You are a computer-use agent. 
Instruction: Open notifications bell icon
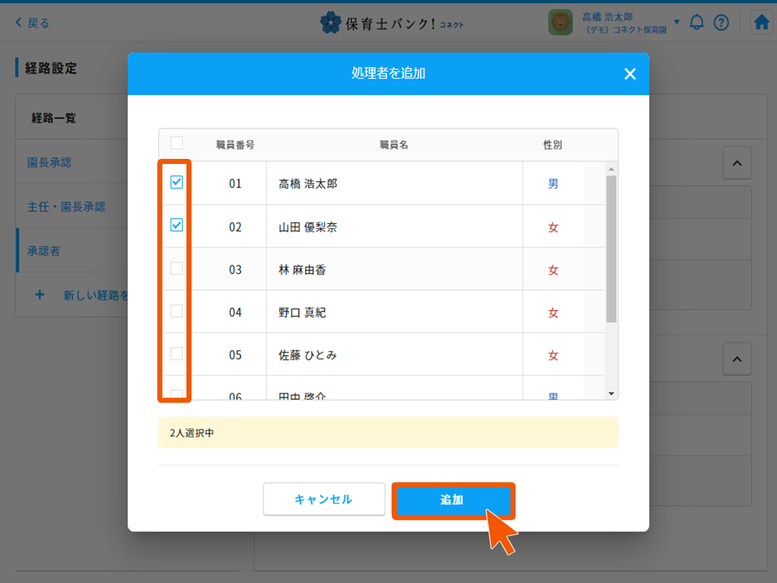pos(697,23)
